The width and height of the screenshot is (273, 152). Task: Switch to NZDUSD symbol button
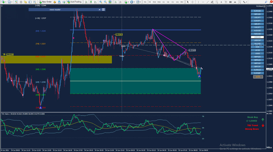point(257,34)
